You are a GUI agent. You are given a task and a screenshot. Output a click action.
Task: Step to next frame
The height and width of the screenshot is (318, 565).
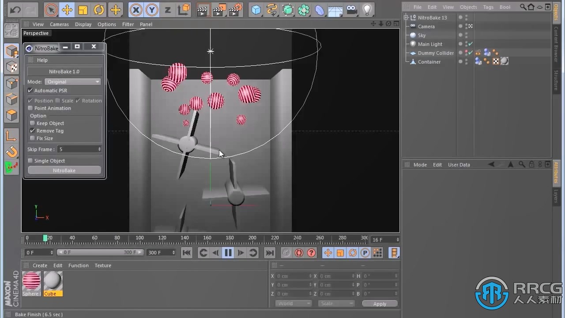coord(241,253)
